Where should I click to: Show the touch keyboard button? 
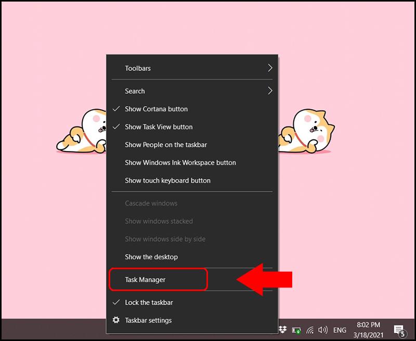click(167, 180)
